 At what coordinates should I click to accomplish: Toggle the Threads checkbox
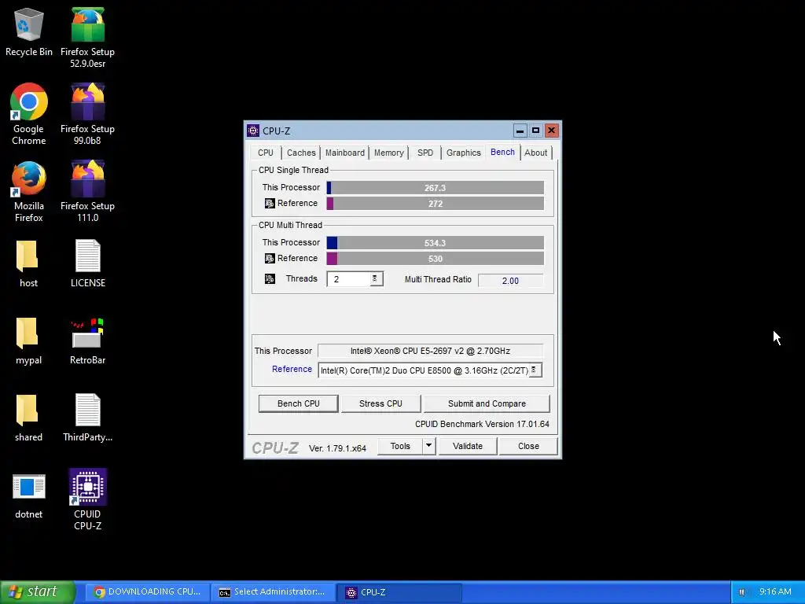tap(270, 279)
